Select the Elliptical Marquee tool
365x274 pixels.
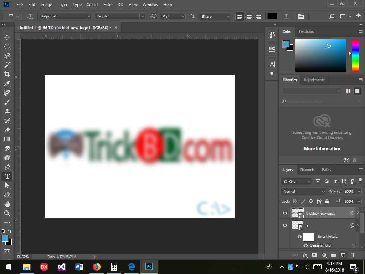tap(7, 47)
